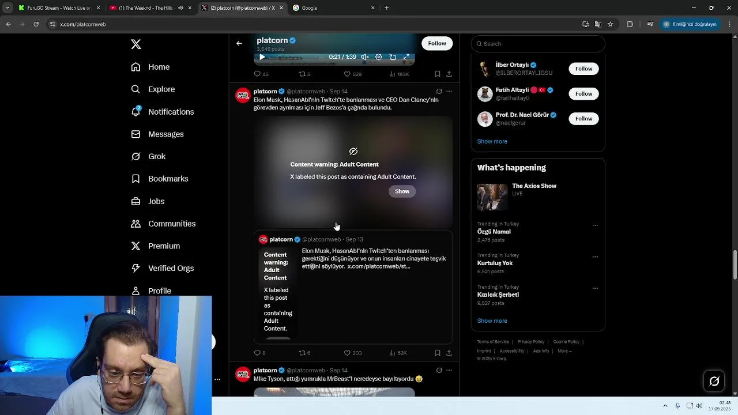Share the post with 193K views
Screen dimensions: 738x415
coord(449,74)
